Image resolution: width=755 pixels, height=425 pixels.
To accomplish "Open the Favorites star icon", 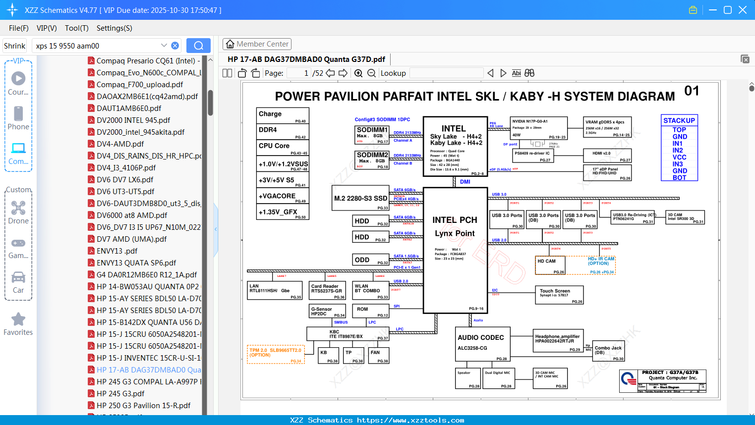I will (x=18, y=324).
